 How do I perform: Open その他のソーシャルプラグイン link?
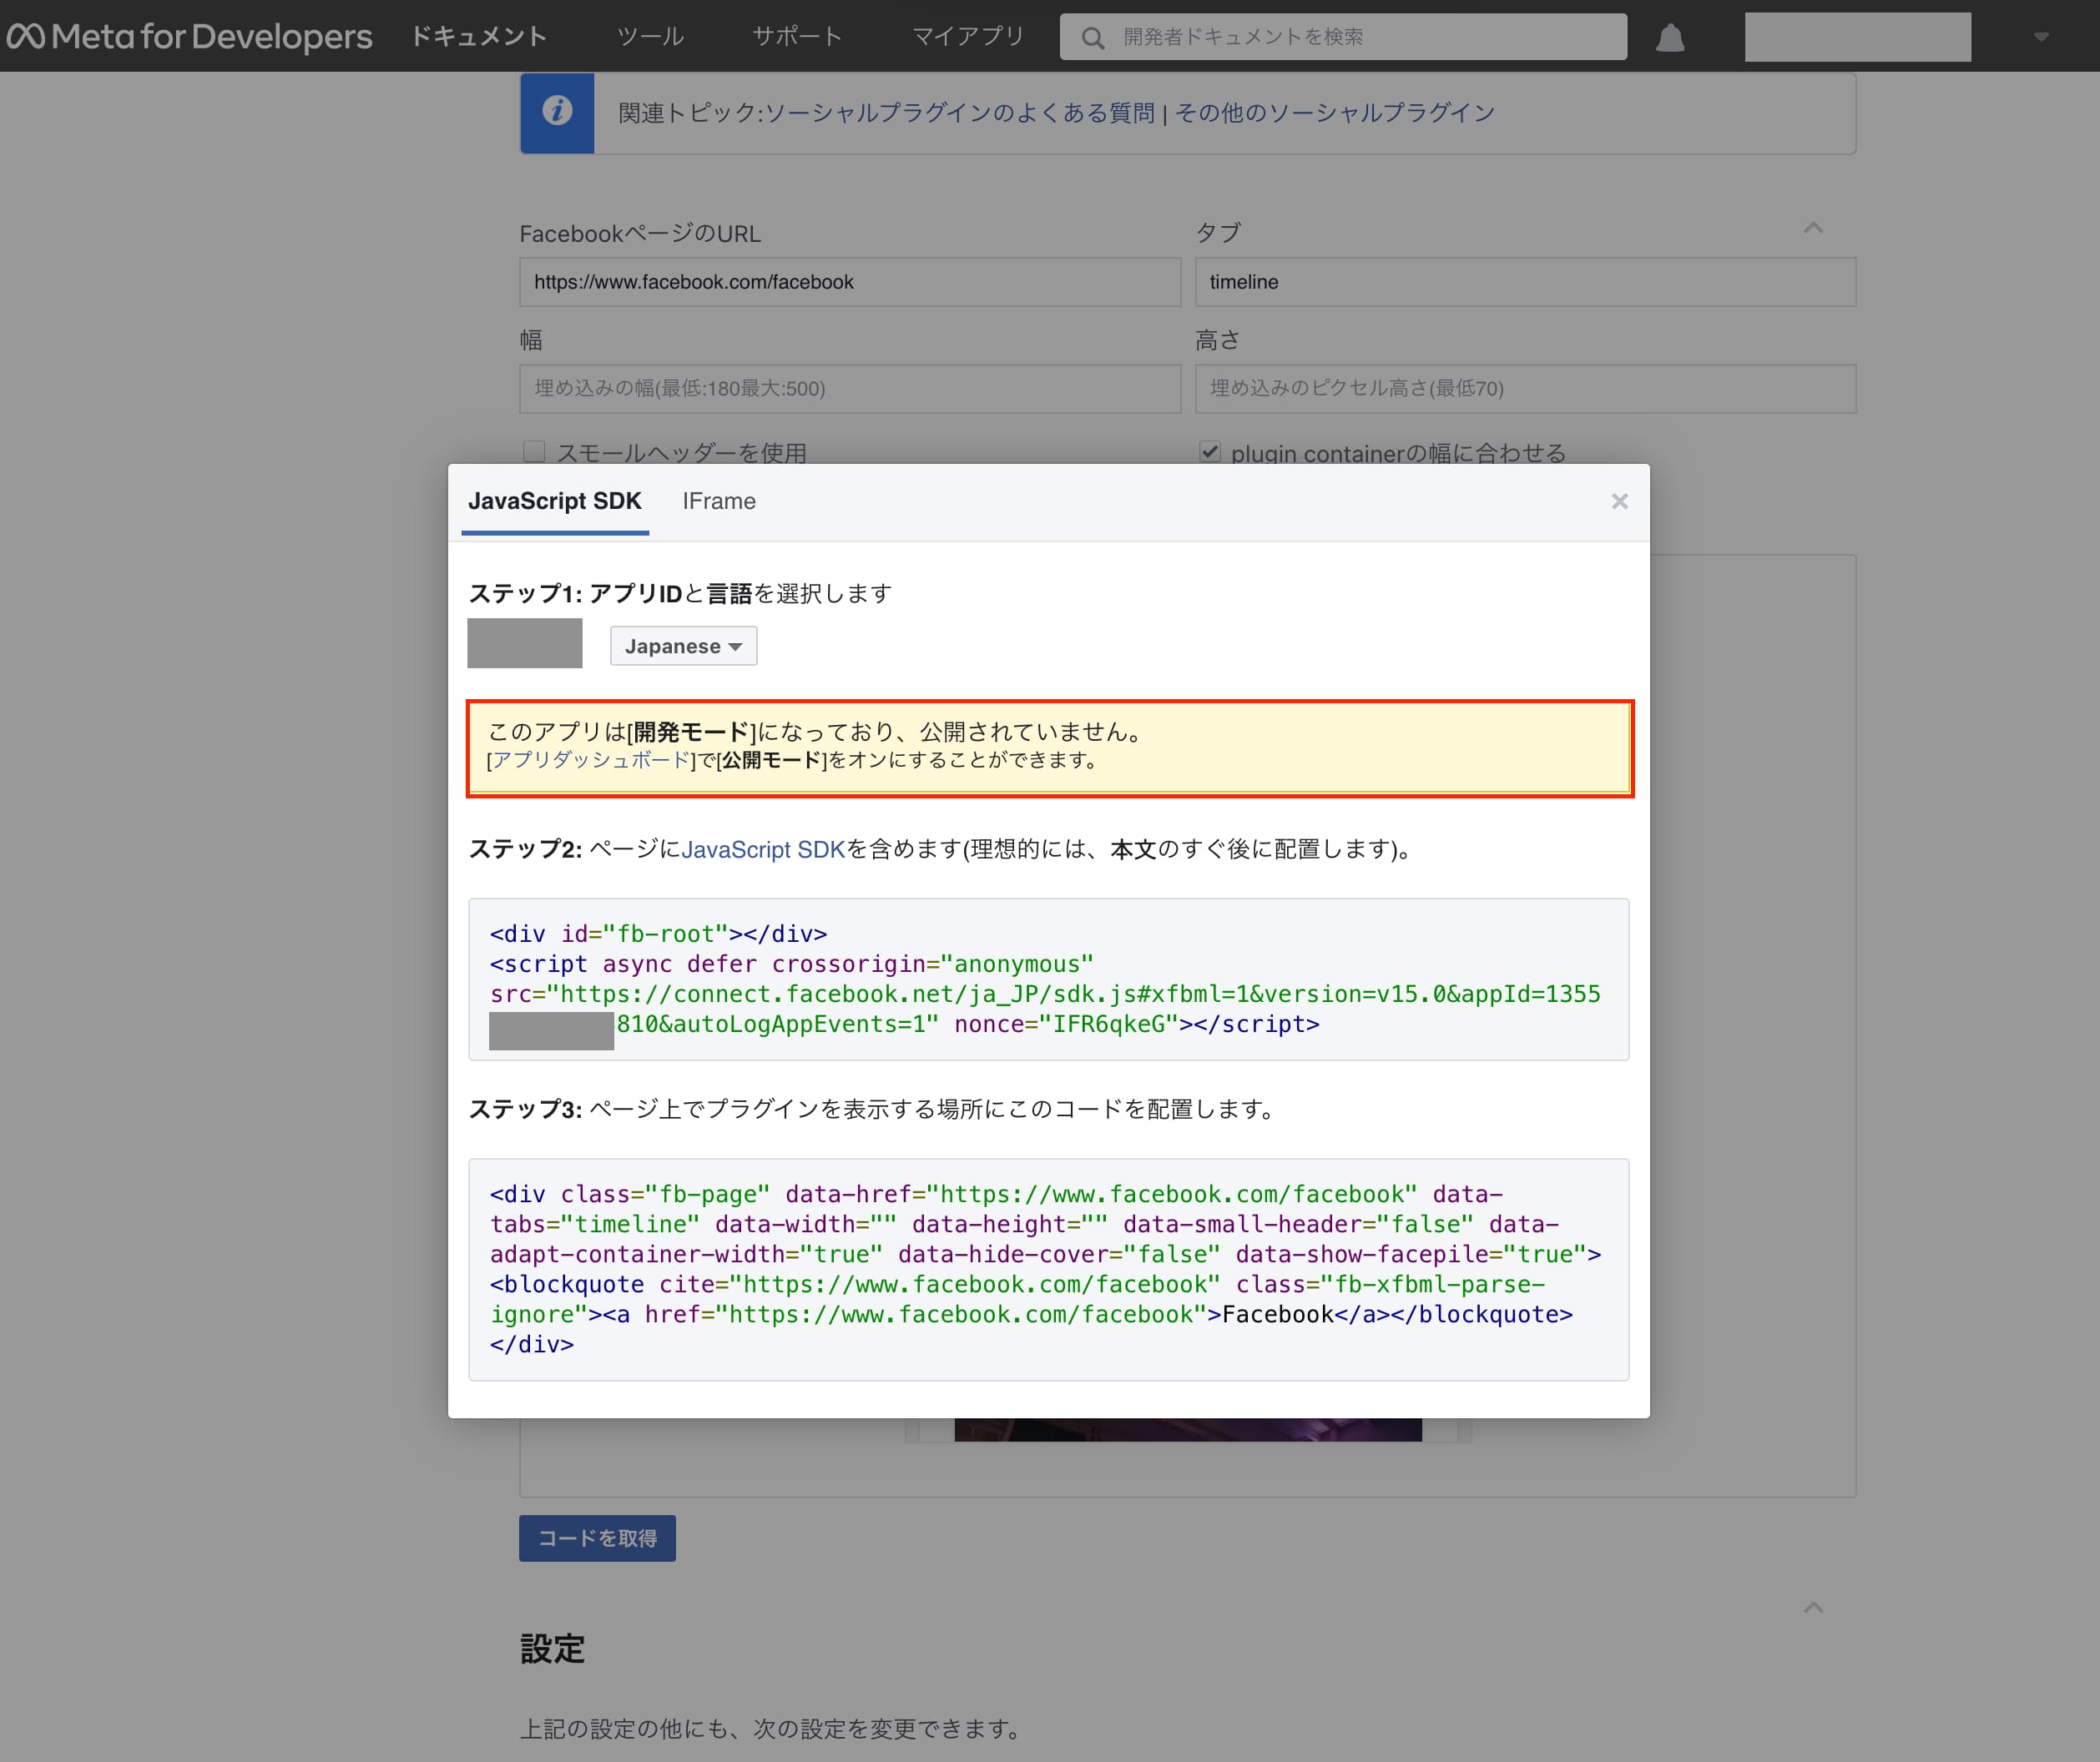click(1334, 113)
